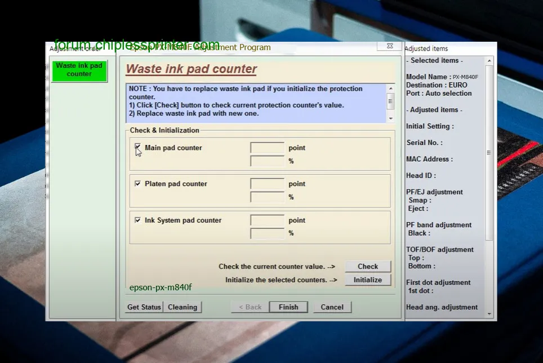
Task: Cancel the adjustment dialog
Action: pos(332,307)
